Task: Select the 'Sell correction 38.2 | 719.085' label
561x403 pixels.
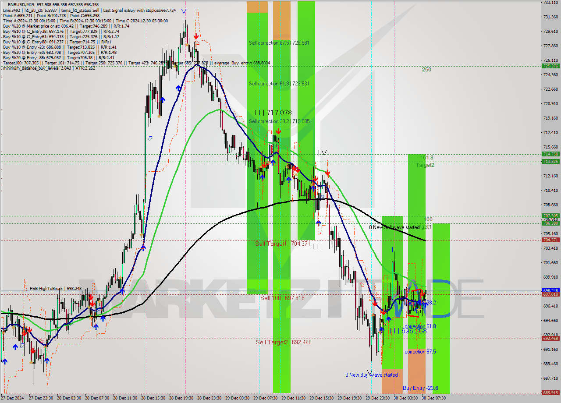Action: pyautogui.click(x=279, y=121)
